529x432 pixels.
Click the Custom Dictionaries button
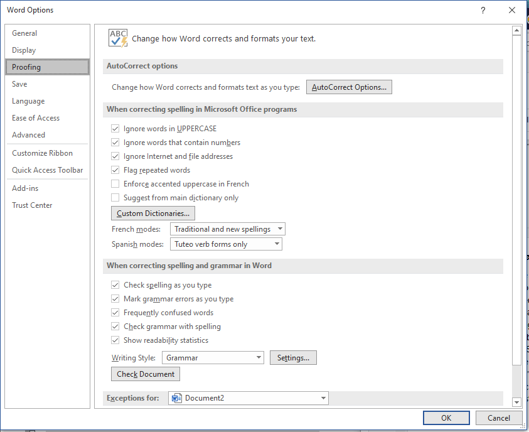152,213
